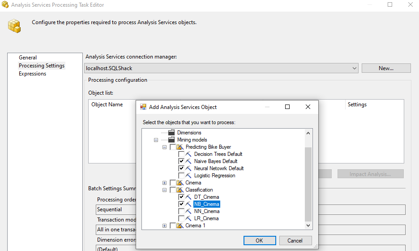Open the General page

point(28,58)
